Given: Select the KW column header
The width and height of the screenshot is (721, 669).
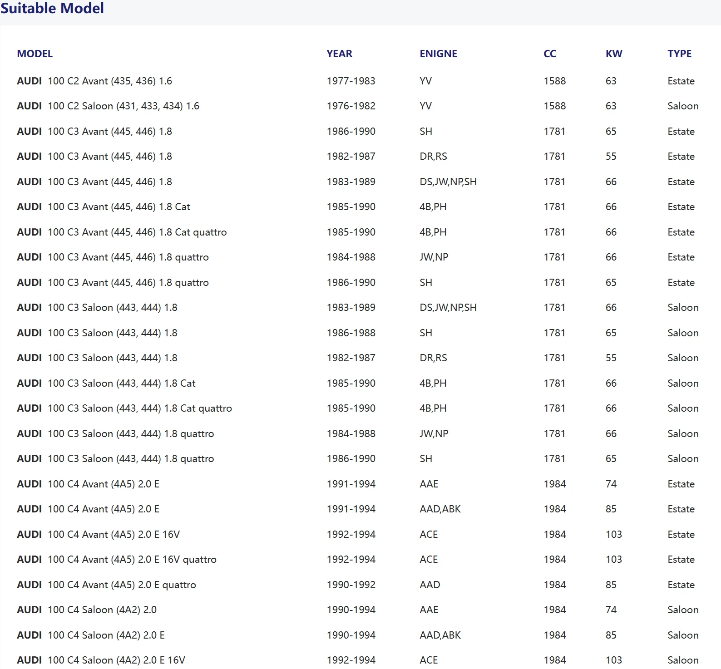Looking at the screenshot, I should click(614, 54).
